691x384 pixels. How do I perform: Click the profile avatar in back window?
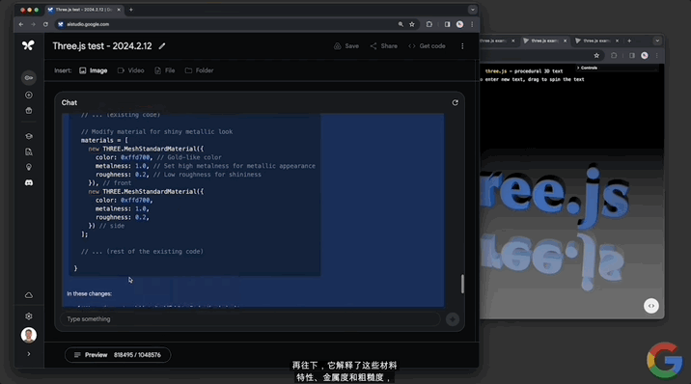645,56
